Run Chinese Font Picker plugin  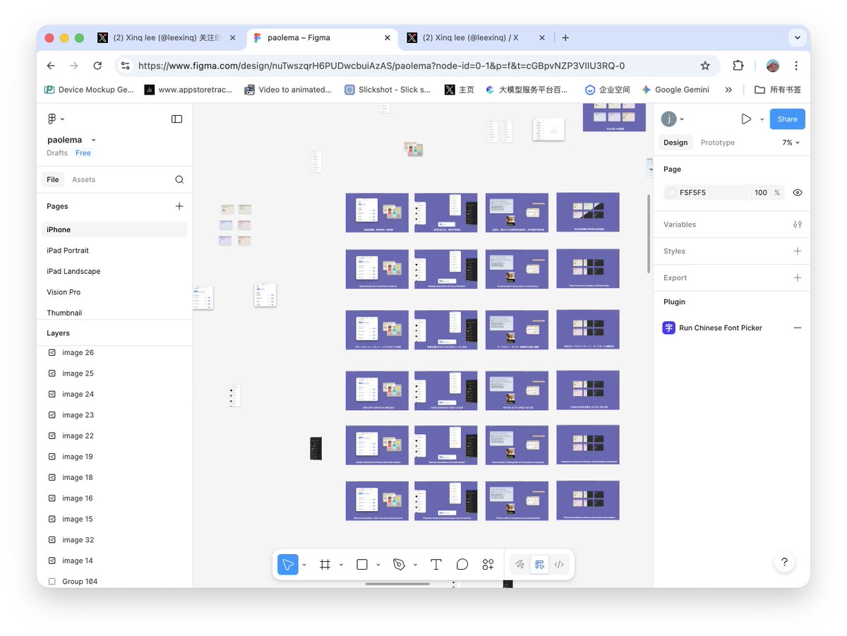[x=720, y=328]
